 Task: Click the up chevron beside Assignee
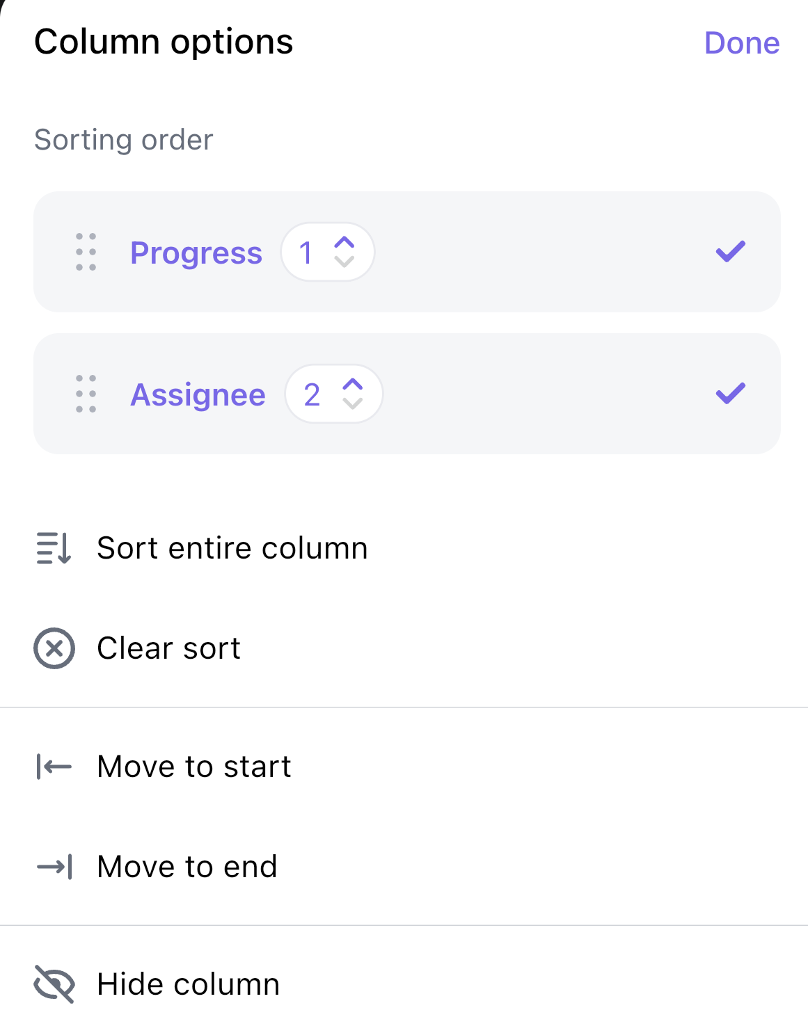tap(353, 384)
